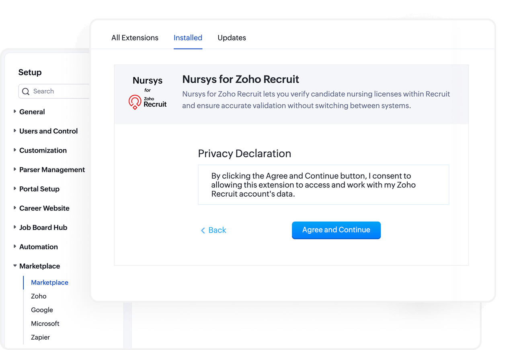Image resolution: width=513 pixels, height=350 pixels.
Task: Click the Nursys for Zoho Recruit title
Action: (x=241, y=79)
